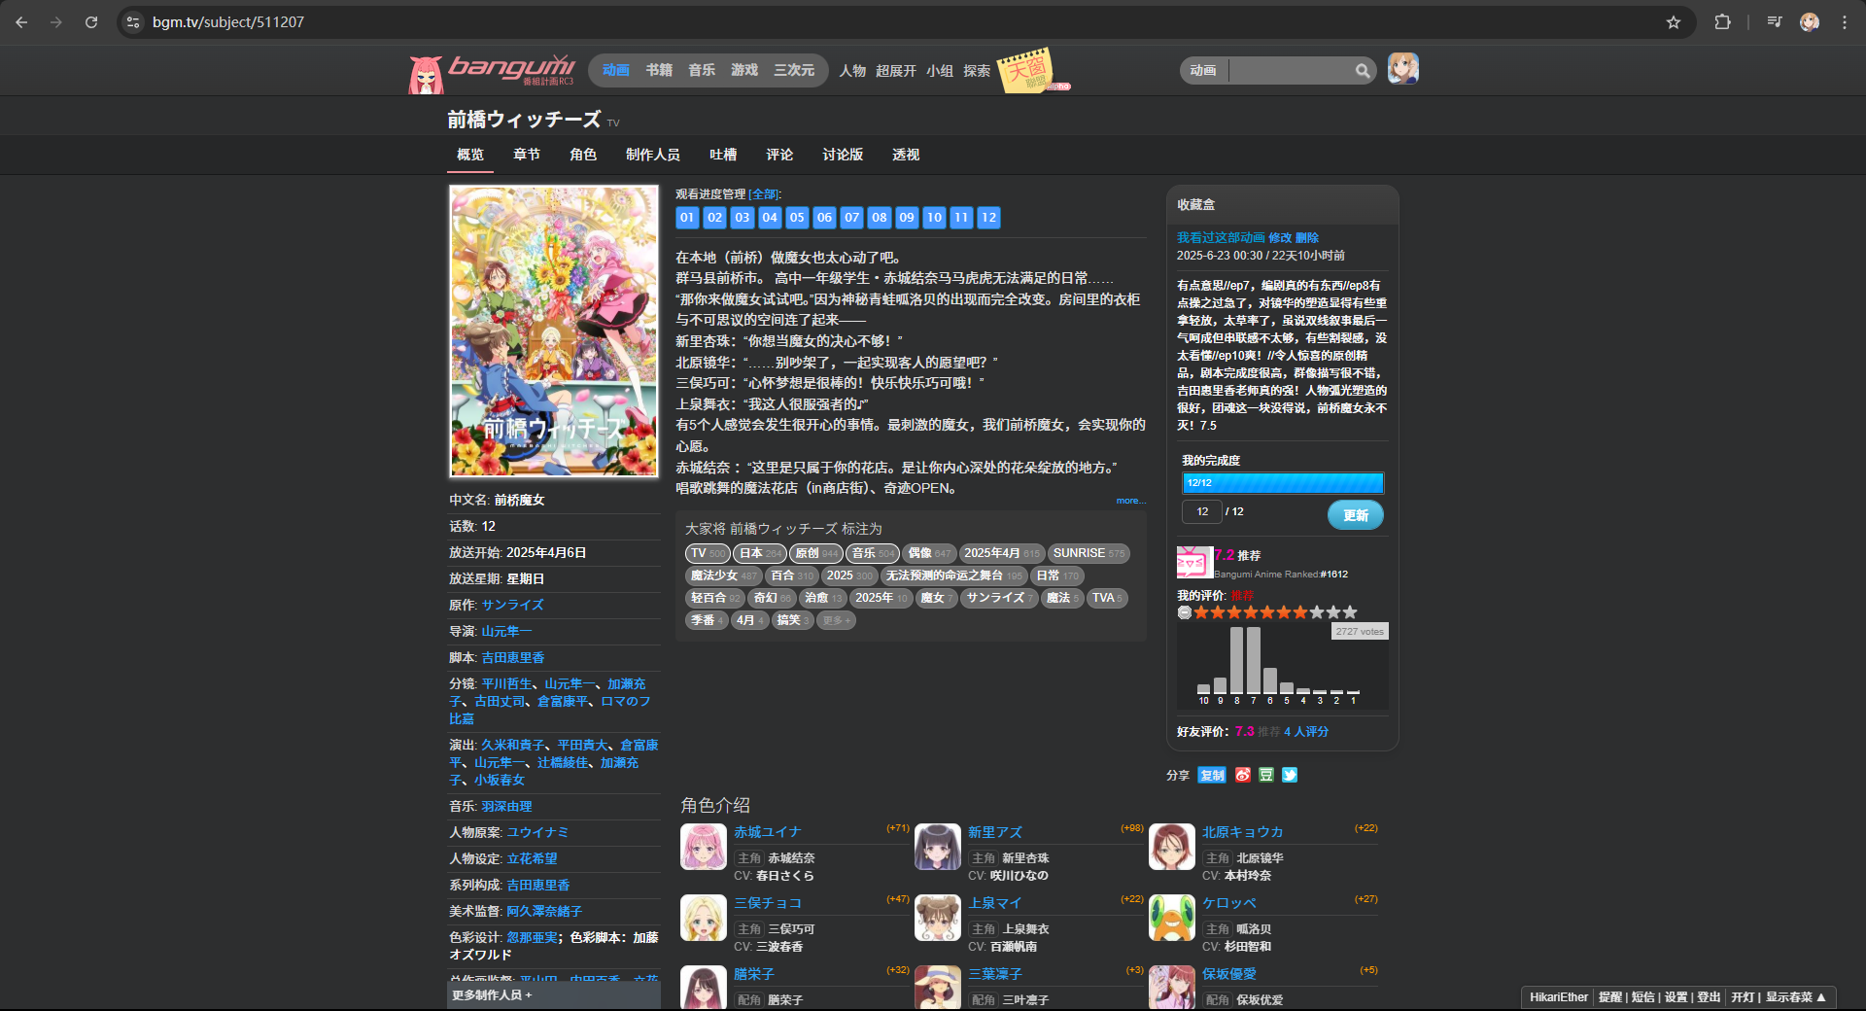The height and width of the screenshot is (1011, 1866).
Task: Open director 山元隼一 link
Action: pyautogui.click(x=506, y=631)
